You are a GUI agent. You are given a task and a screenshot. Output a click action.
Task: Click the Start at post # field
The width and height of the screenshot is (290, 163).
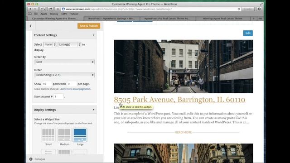coord(58,96)
